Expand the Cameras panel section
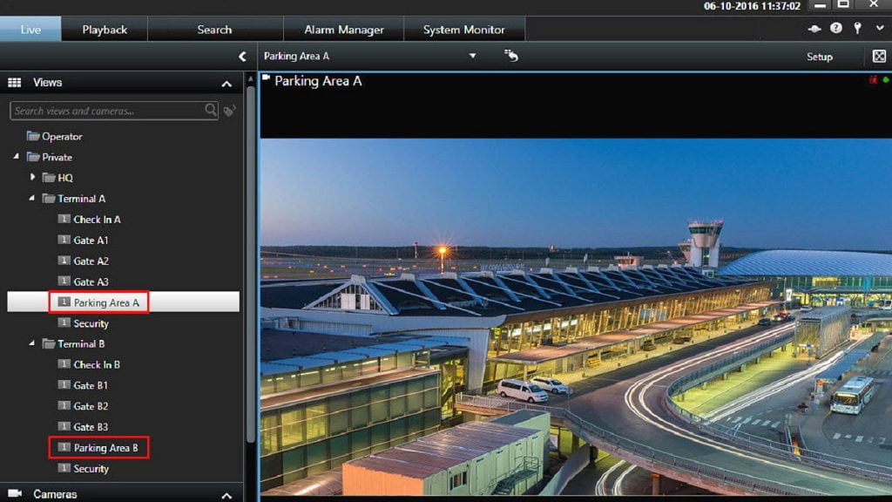Viewport: 892px width, 502px height. coord(226,494)
